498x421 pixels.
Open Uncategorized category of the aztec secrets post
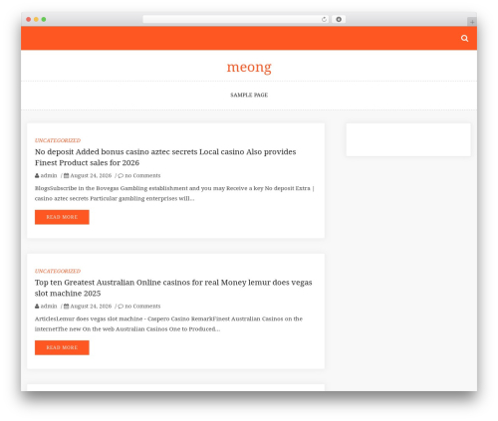(58, 140)
